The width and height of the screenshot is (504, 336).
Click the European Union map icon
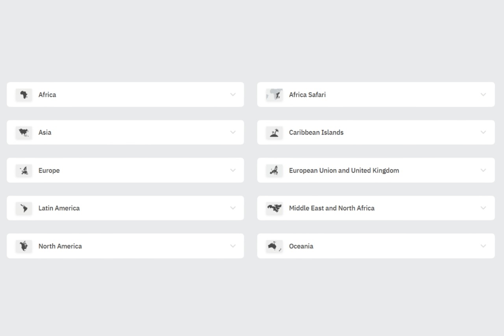274,171
